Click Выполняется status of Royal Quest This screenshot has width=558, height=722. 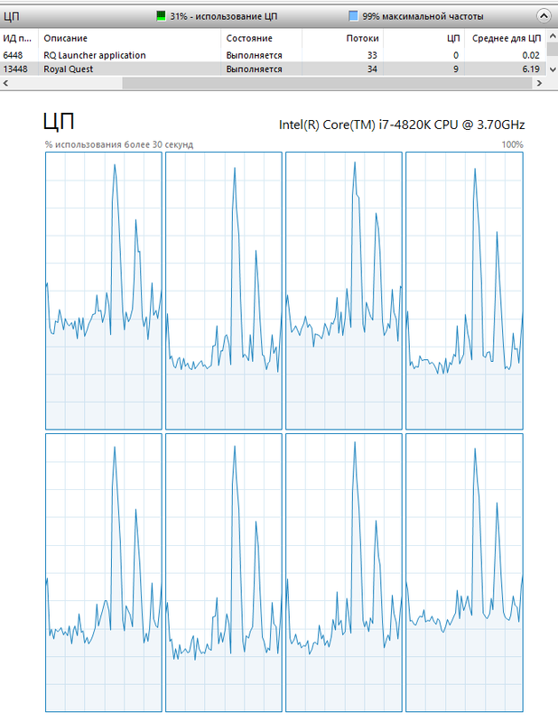point(254,69)
